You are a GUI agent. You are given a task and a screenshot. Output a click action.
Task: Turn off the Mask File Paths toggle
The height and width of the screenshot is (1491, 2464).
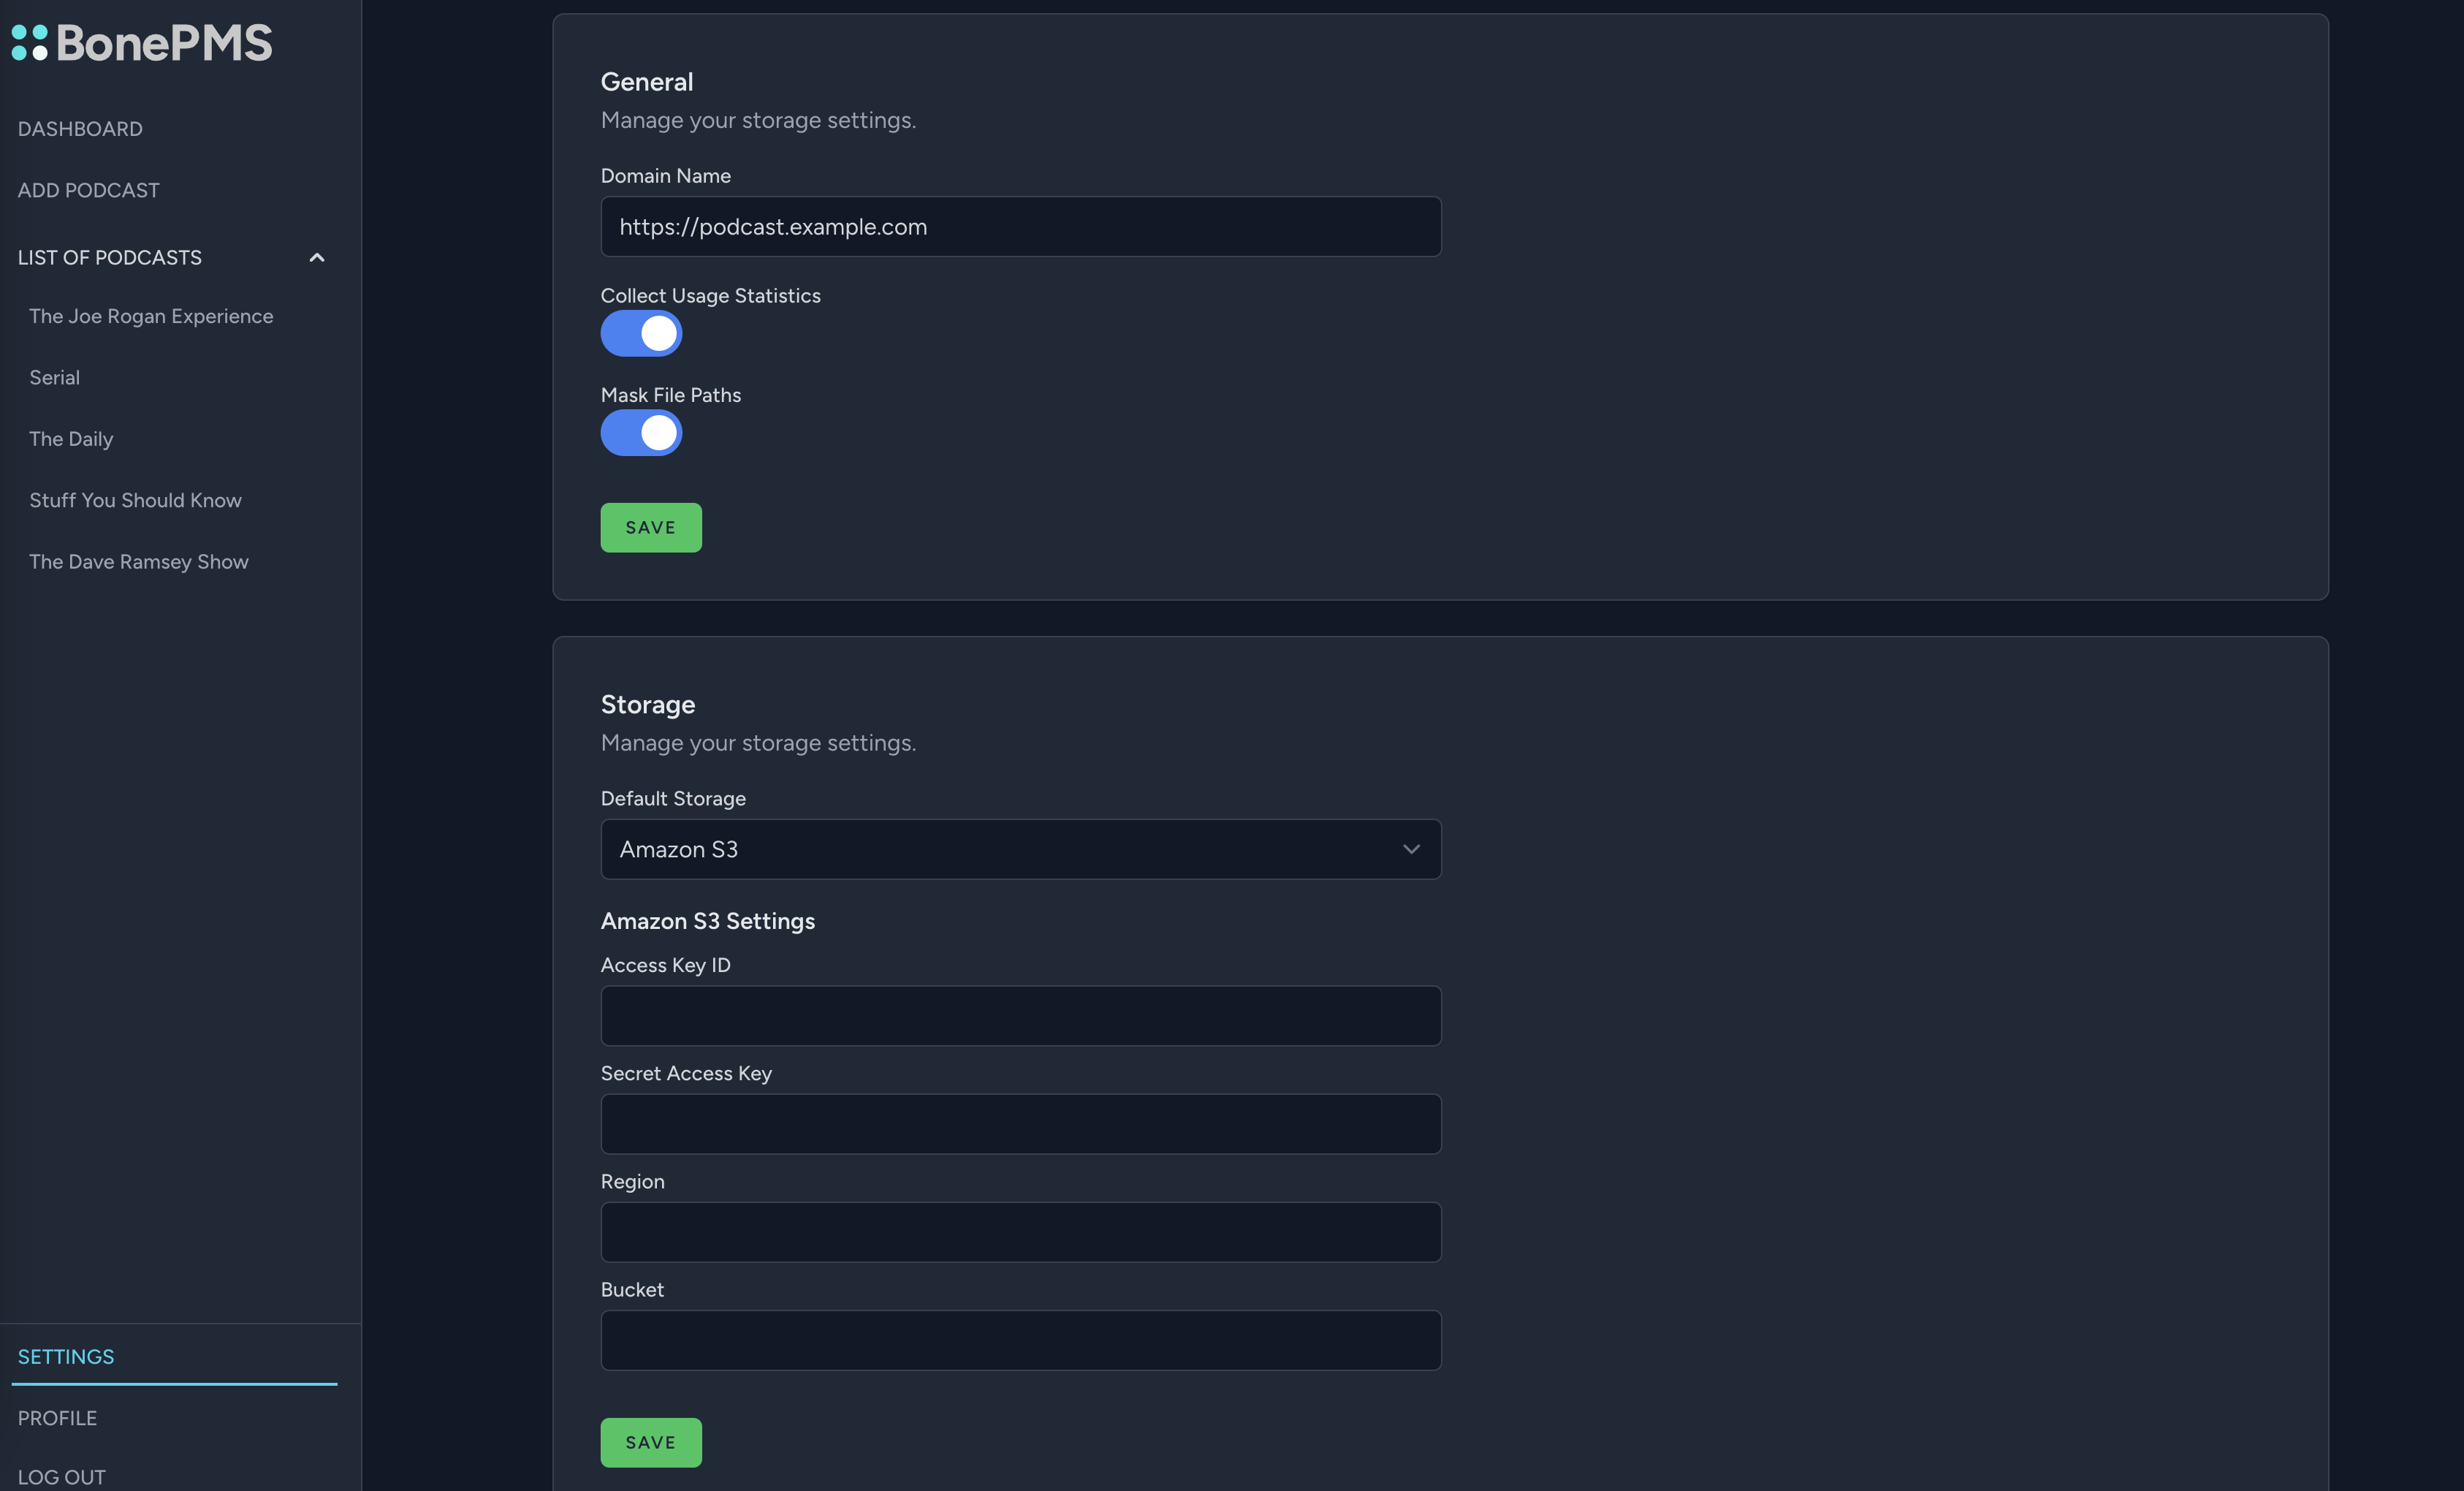coord(641,433)
